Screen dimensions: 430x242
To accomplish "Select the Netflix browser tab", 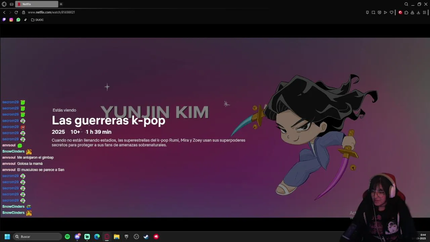I will click(37, 4).
